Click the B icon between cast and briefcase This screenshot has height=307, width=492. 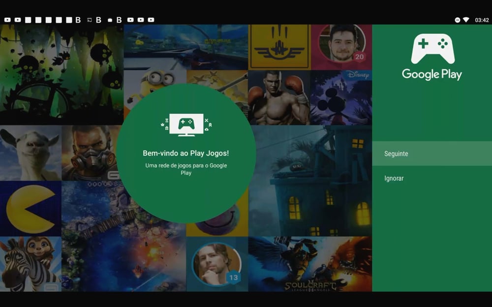pos(98,20)
